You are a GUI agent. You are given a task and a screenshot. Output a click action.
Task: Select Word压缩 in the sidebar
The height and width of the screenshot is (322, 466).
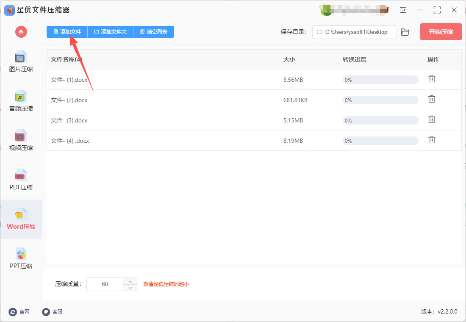pyautogui.click(x=21, y=219)
